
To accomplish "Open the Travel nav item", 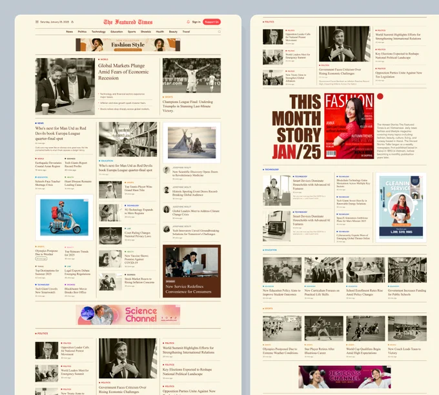I will pos(186,32).
